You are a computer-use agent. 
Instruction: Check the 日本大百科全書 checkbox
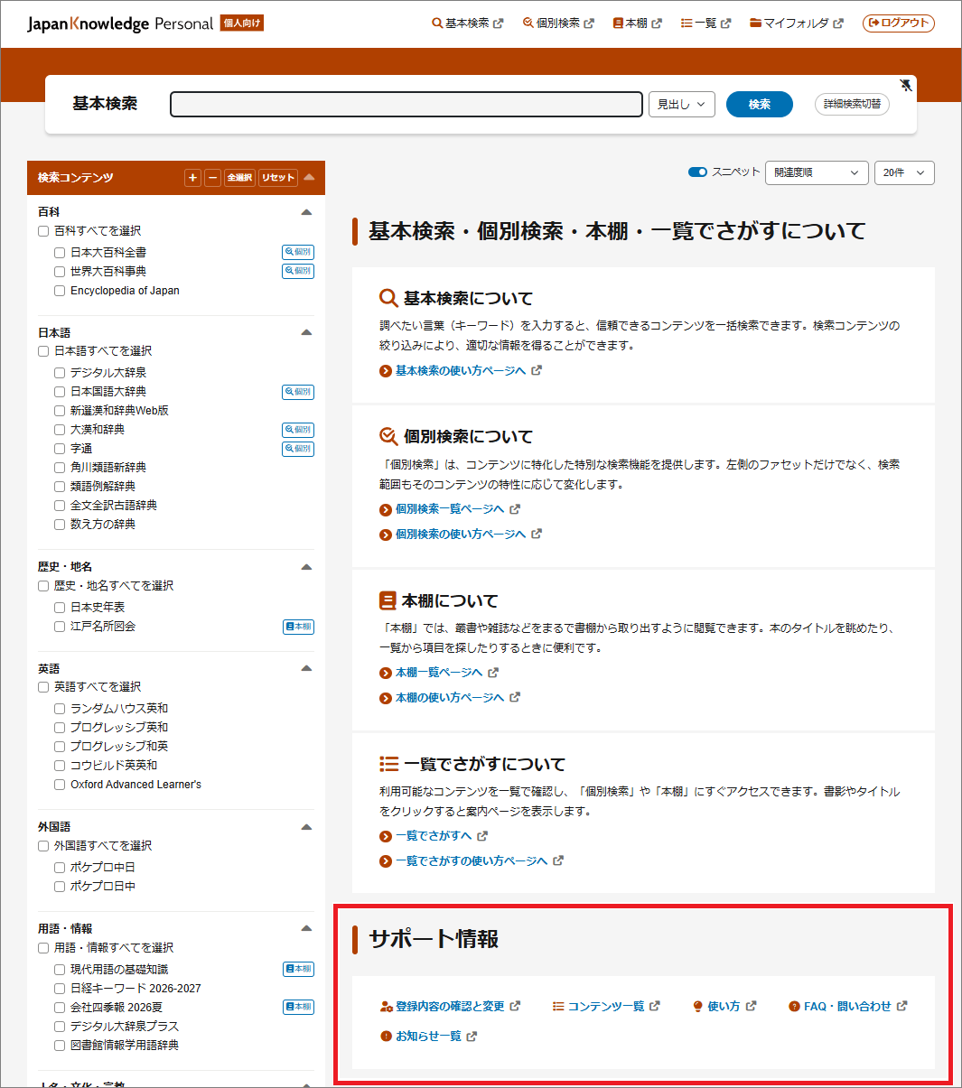point(60,253)
